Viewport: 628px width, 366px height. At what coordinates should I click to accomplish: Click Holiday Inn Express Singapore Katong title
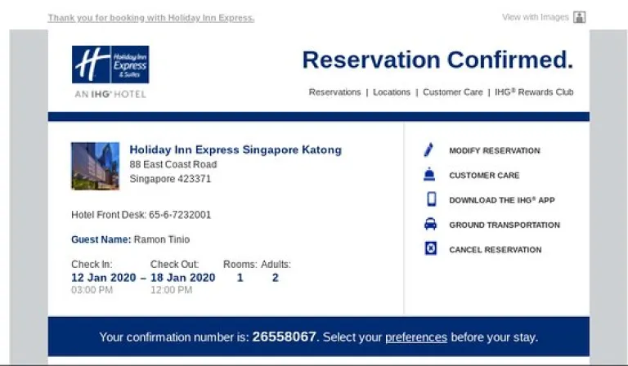coord(235,150)
